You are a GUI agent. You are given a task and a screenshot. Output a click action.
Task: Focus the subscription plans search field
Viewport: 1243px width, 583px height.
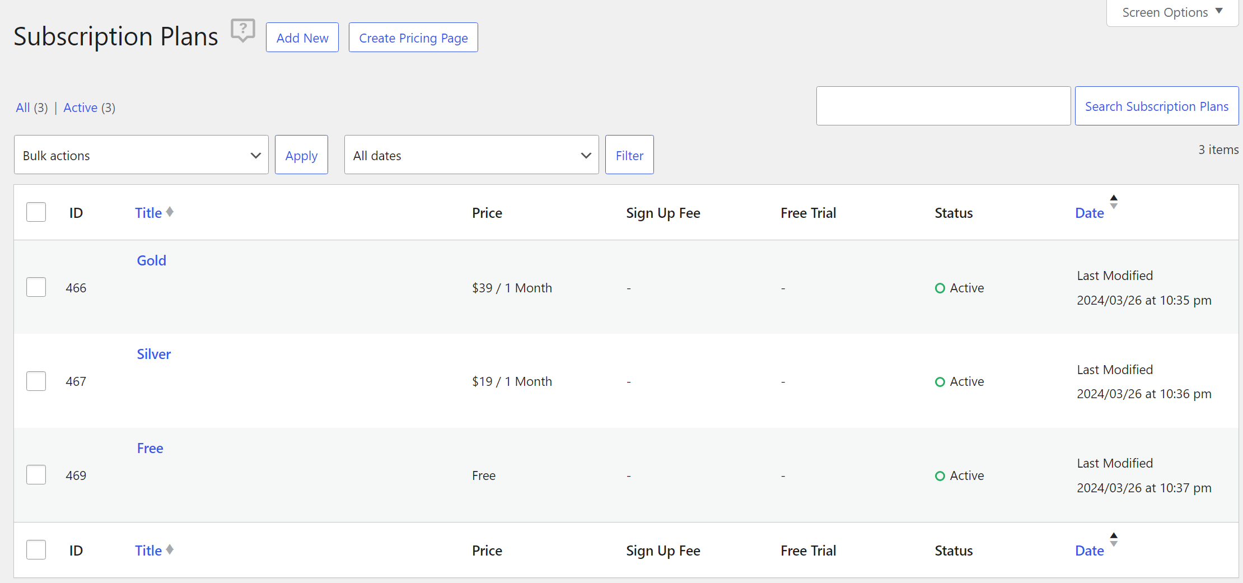tap(943, 106)
